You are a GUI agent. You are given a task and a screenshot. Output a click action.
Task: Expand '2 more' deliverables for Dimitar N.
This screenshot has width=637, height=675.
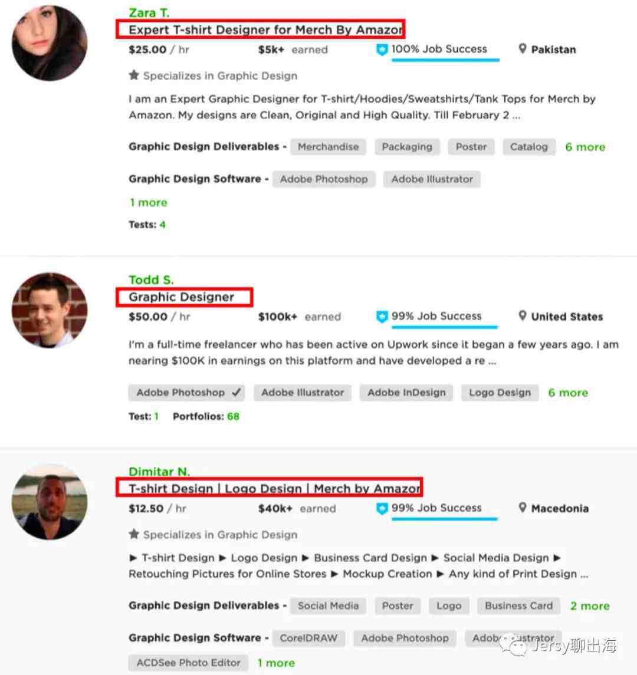click(590, 605)
